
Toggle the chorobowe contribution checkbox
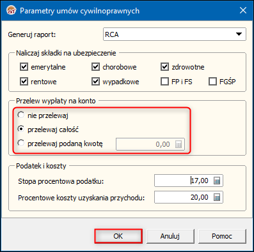click(95, 67)
